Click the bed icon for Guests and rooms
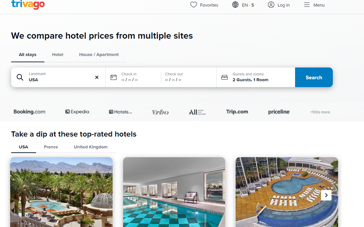 click(225, 77)
